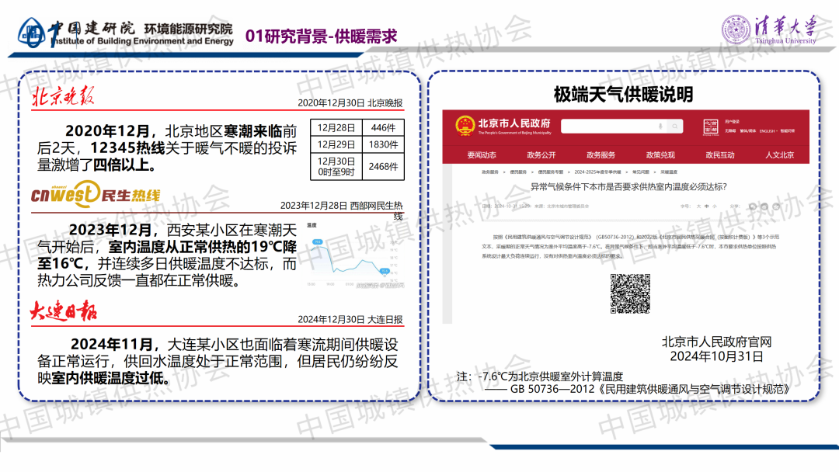Click the Beijing government national emblem icon
Viewport: 839px width, 472px height.
[x=465, y=126]
